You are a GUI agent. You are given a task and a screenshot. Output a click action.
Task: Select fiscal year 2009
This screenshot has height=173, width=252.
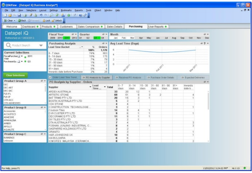pos(52,38)
